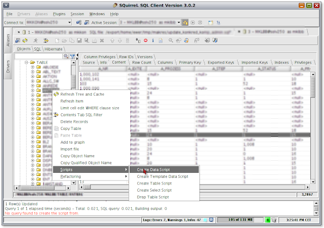This screenshot has height=228, width=324.
Task: Click the last icon in session toolbar
Action: (215, 40)
